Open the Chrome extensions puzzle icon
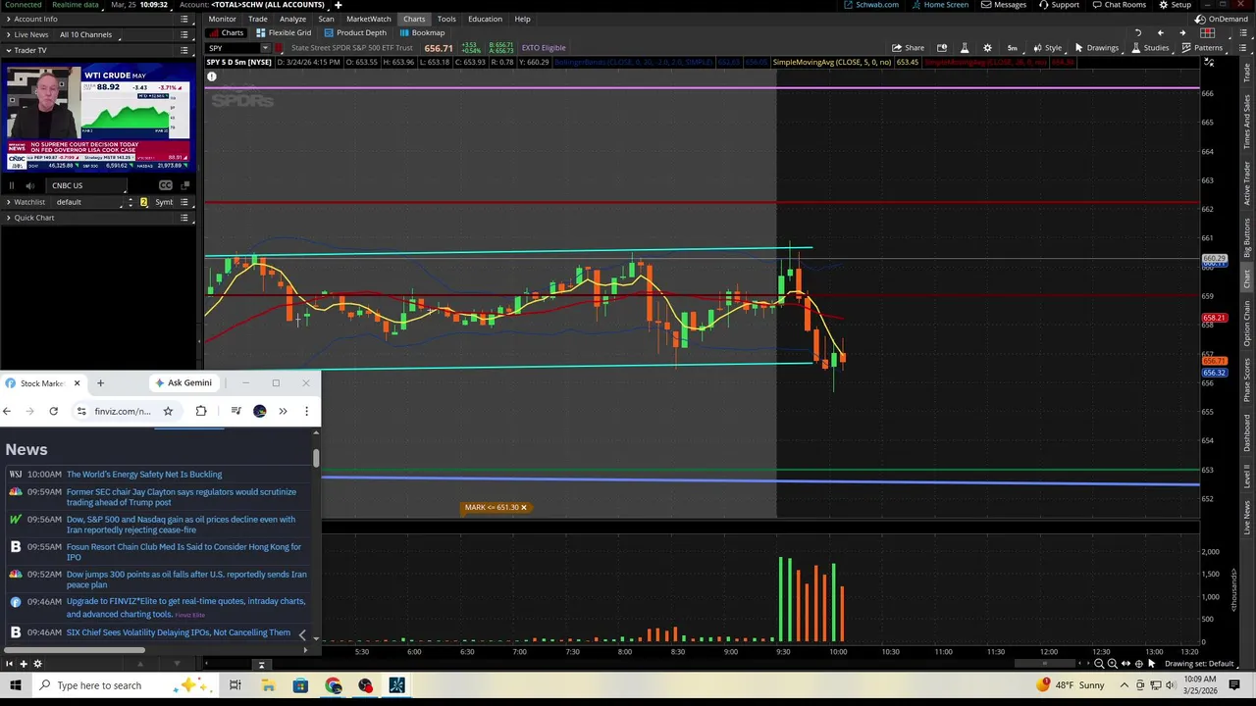This screenshot has height=706, width=1256. (x=201, y=411)
